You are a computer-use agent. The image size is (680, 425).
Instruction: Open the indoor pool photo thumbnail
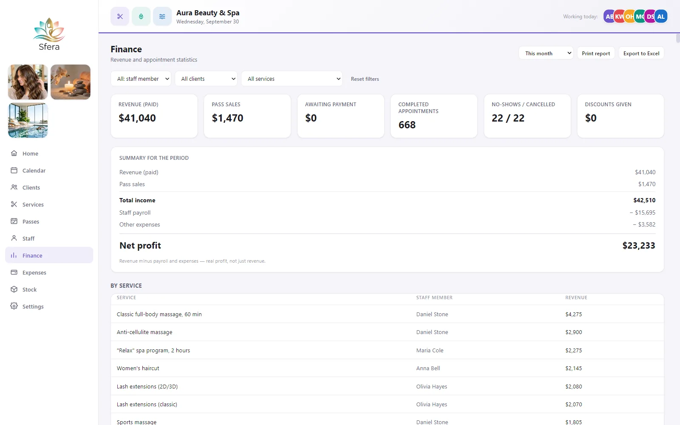[28, 120]
